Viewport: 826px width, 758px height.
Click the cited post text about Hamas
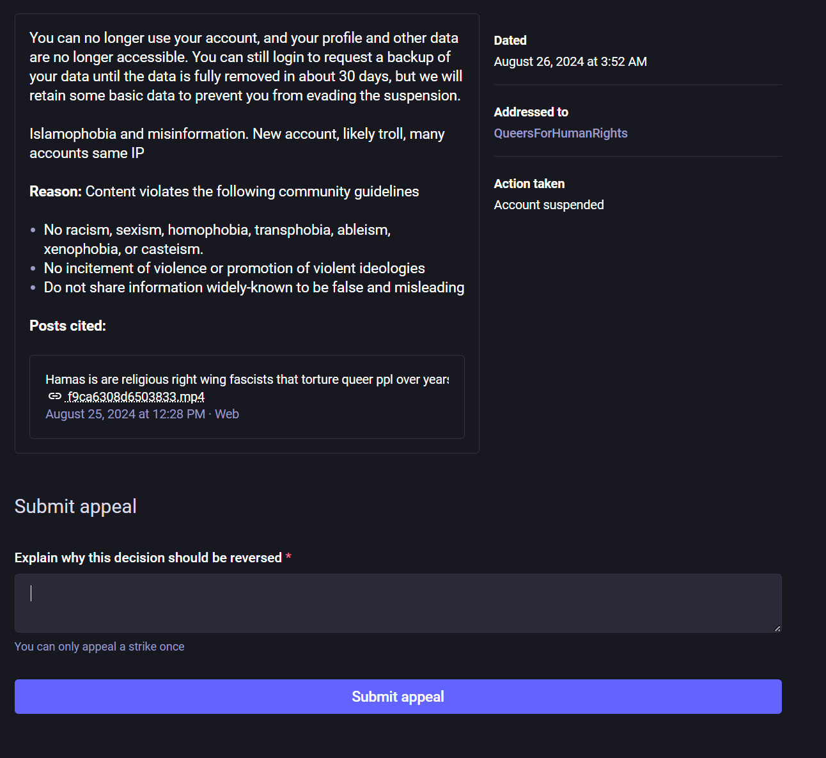pyautogui.click(x=247, y=379)
